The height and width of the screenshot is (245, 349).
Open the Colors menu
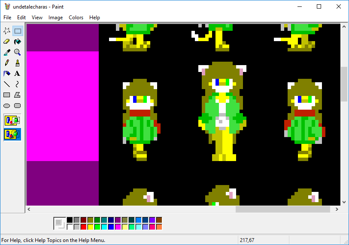(x=76, y=18)
